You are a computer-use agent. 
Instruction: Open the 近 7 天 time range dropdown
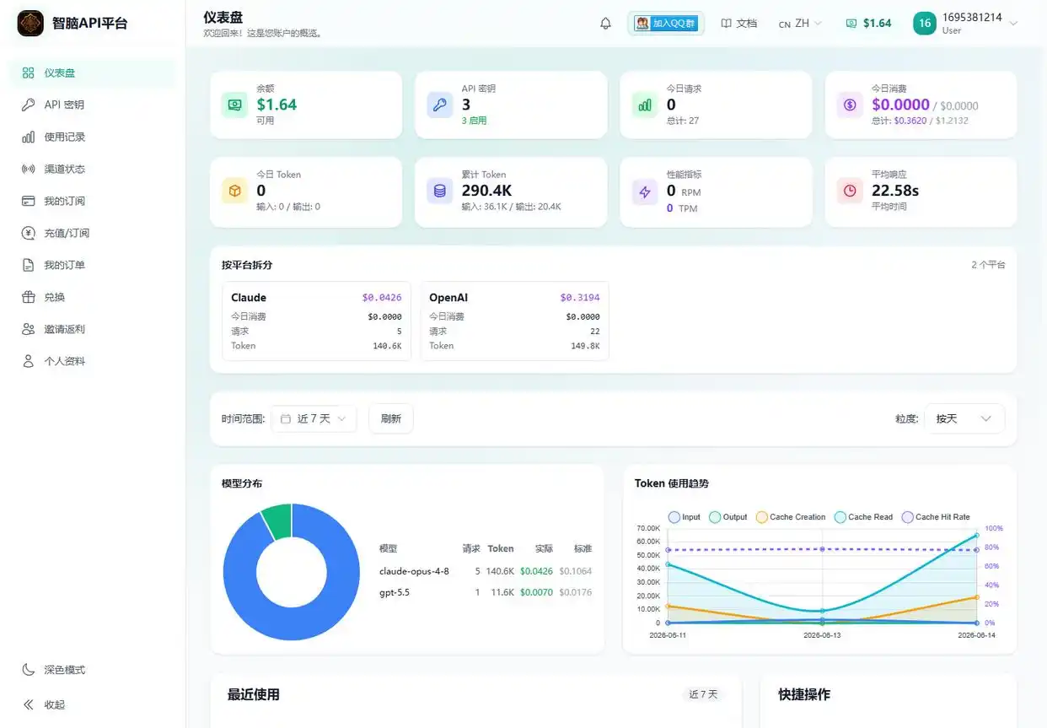pos(314,418)
